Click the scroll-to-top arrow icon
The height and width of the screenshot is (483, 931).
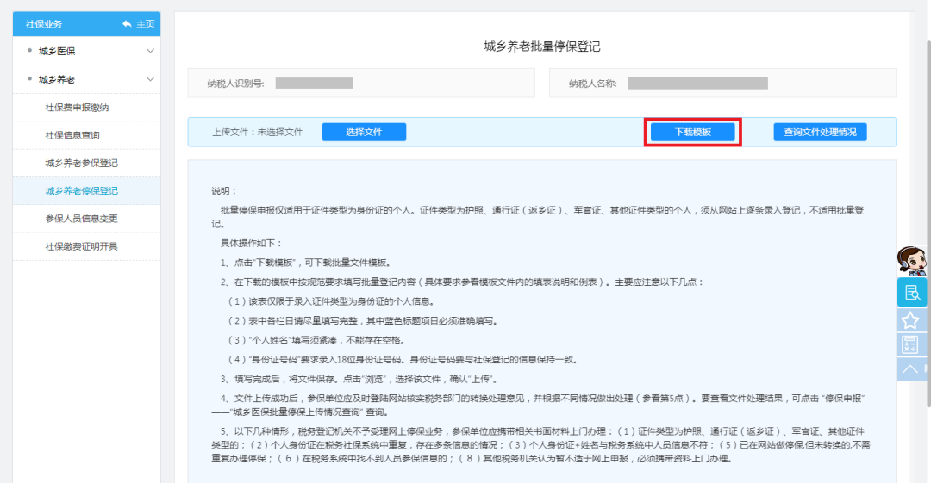point(910,369)
